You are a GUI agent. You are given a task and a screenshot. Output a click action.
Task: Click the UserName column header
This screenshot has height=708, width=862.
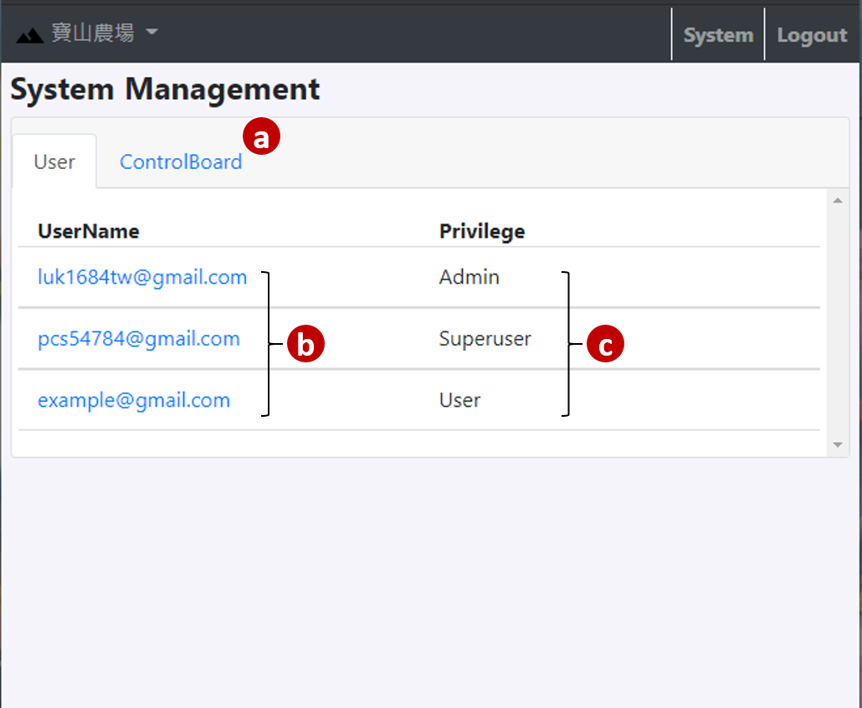(89, 232)
